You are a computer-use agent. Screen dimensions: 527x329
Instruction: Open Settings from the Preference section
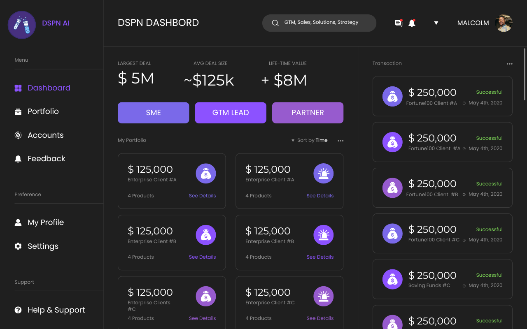pos(43,246)
